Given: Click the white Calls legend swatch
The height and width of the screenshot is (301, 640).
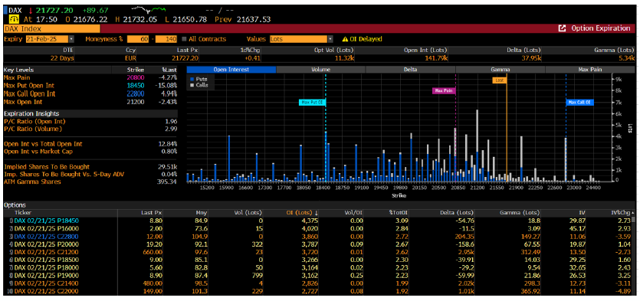Looking at the screenshot, I should tap(191, 85).
